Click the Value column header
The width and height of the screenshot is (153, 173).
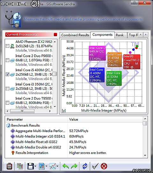point(105,119)
